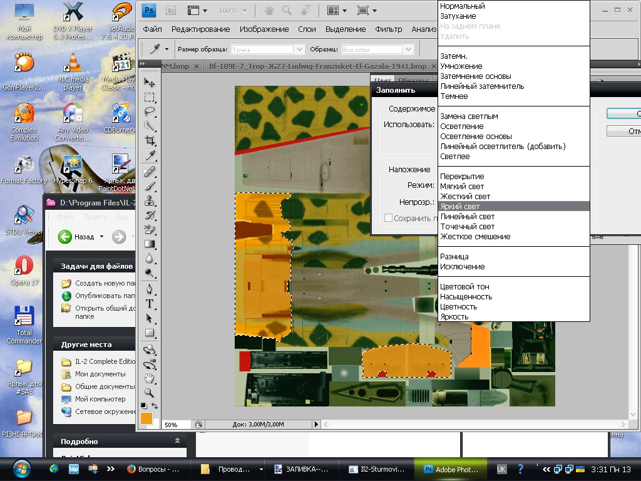Reset default foreground and background colors

(x=143, y=405)
